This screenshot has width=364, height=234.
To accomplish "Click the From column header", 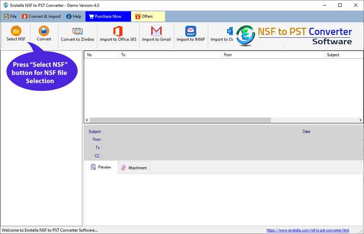I will (273, 55).
